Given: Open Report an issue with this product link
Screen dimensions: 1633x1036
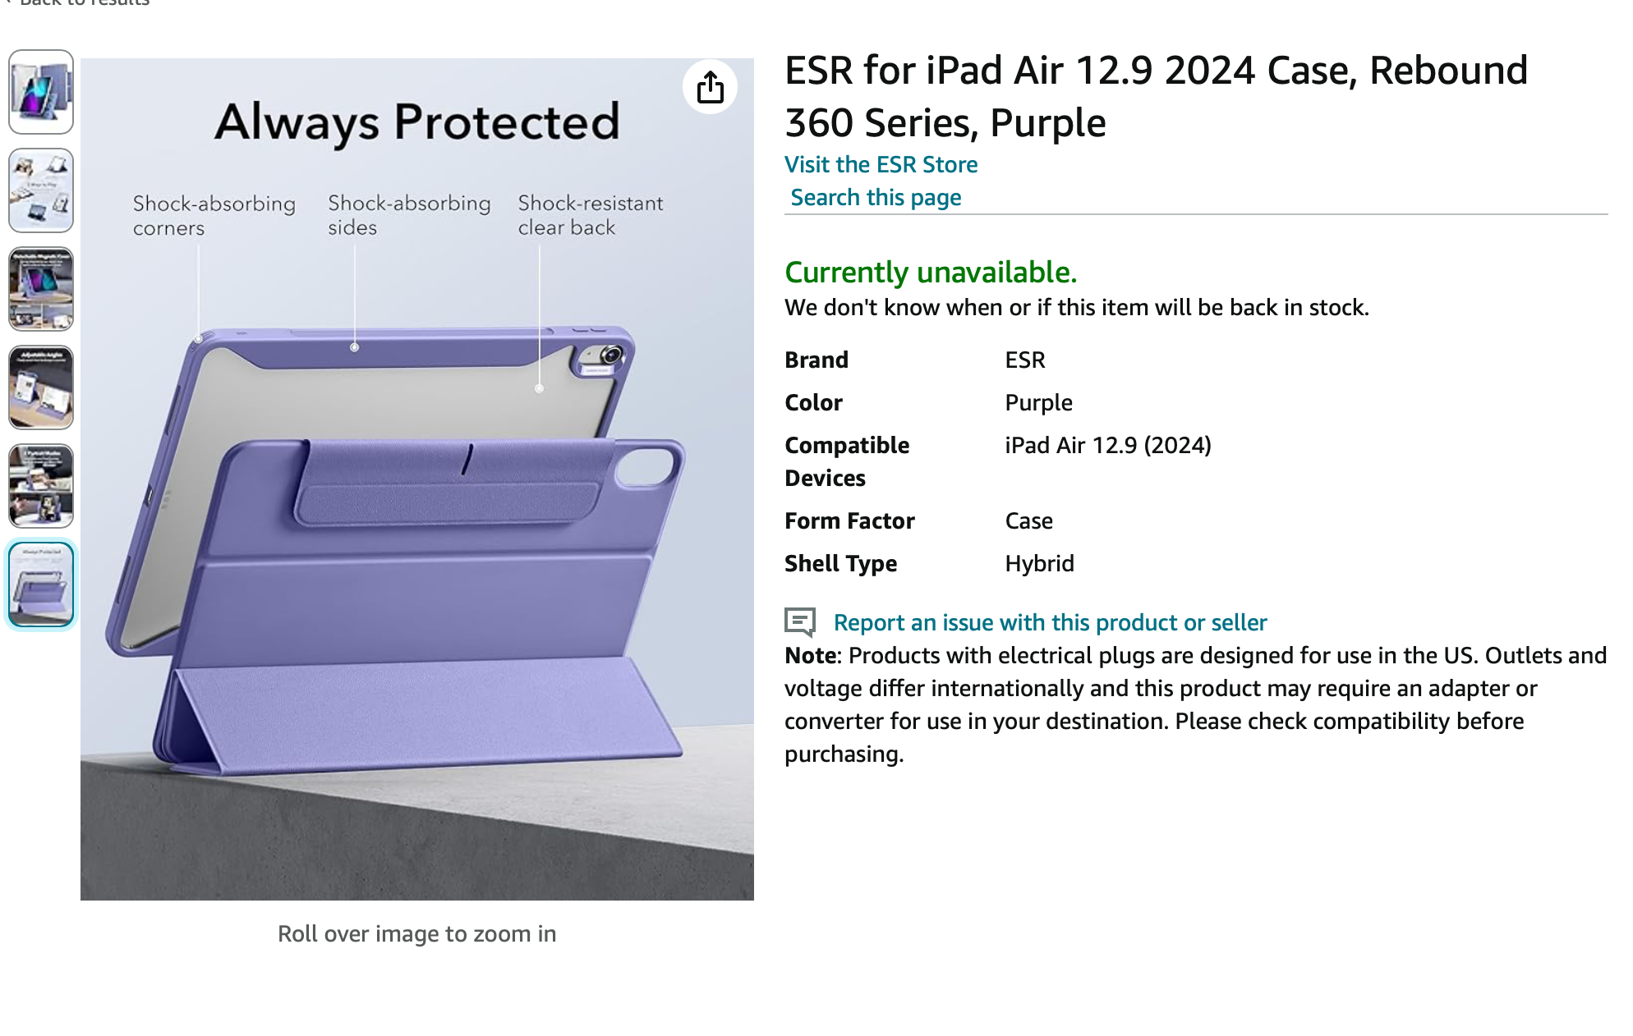Looking at the screenshot, I should (x=1050, y=622).
